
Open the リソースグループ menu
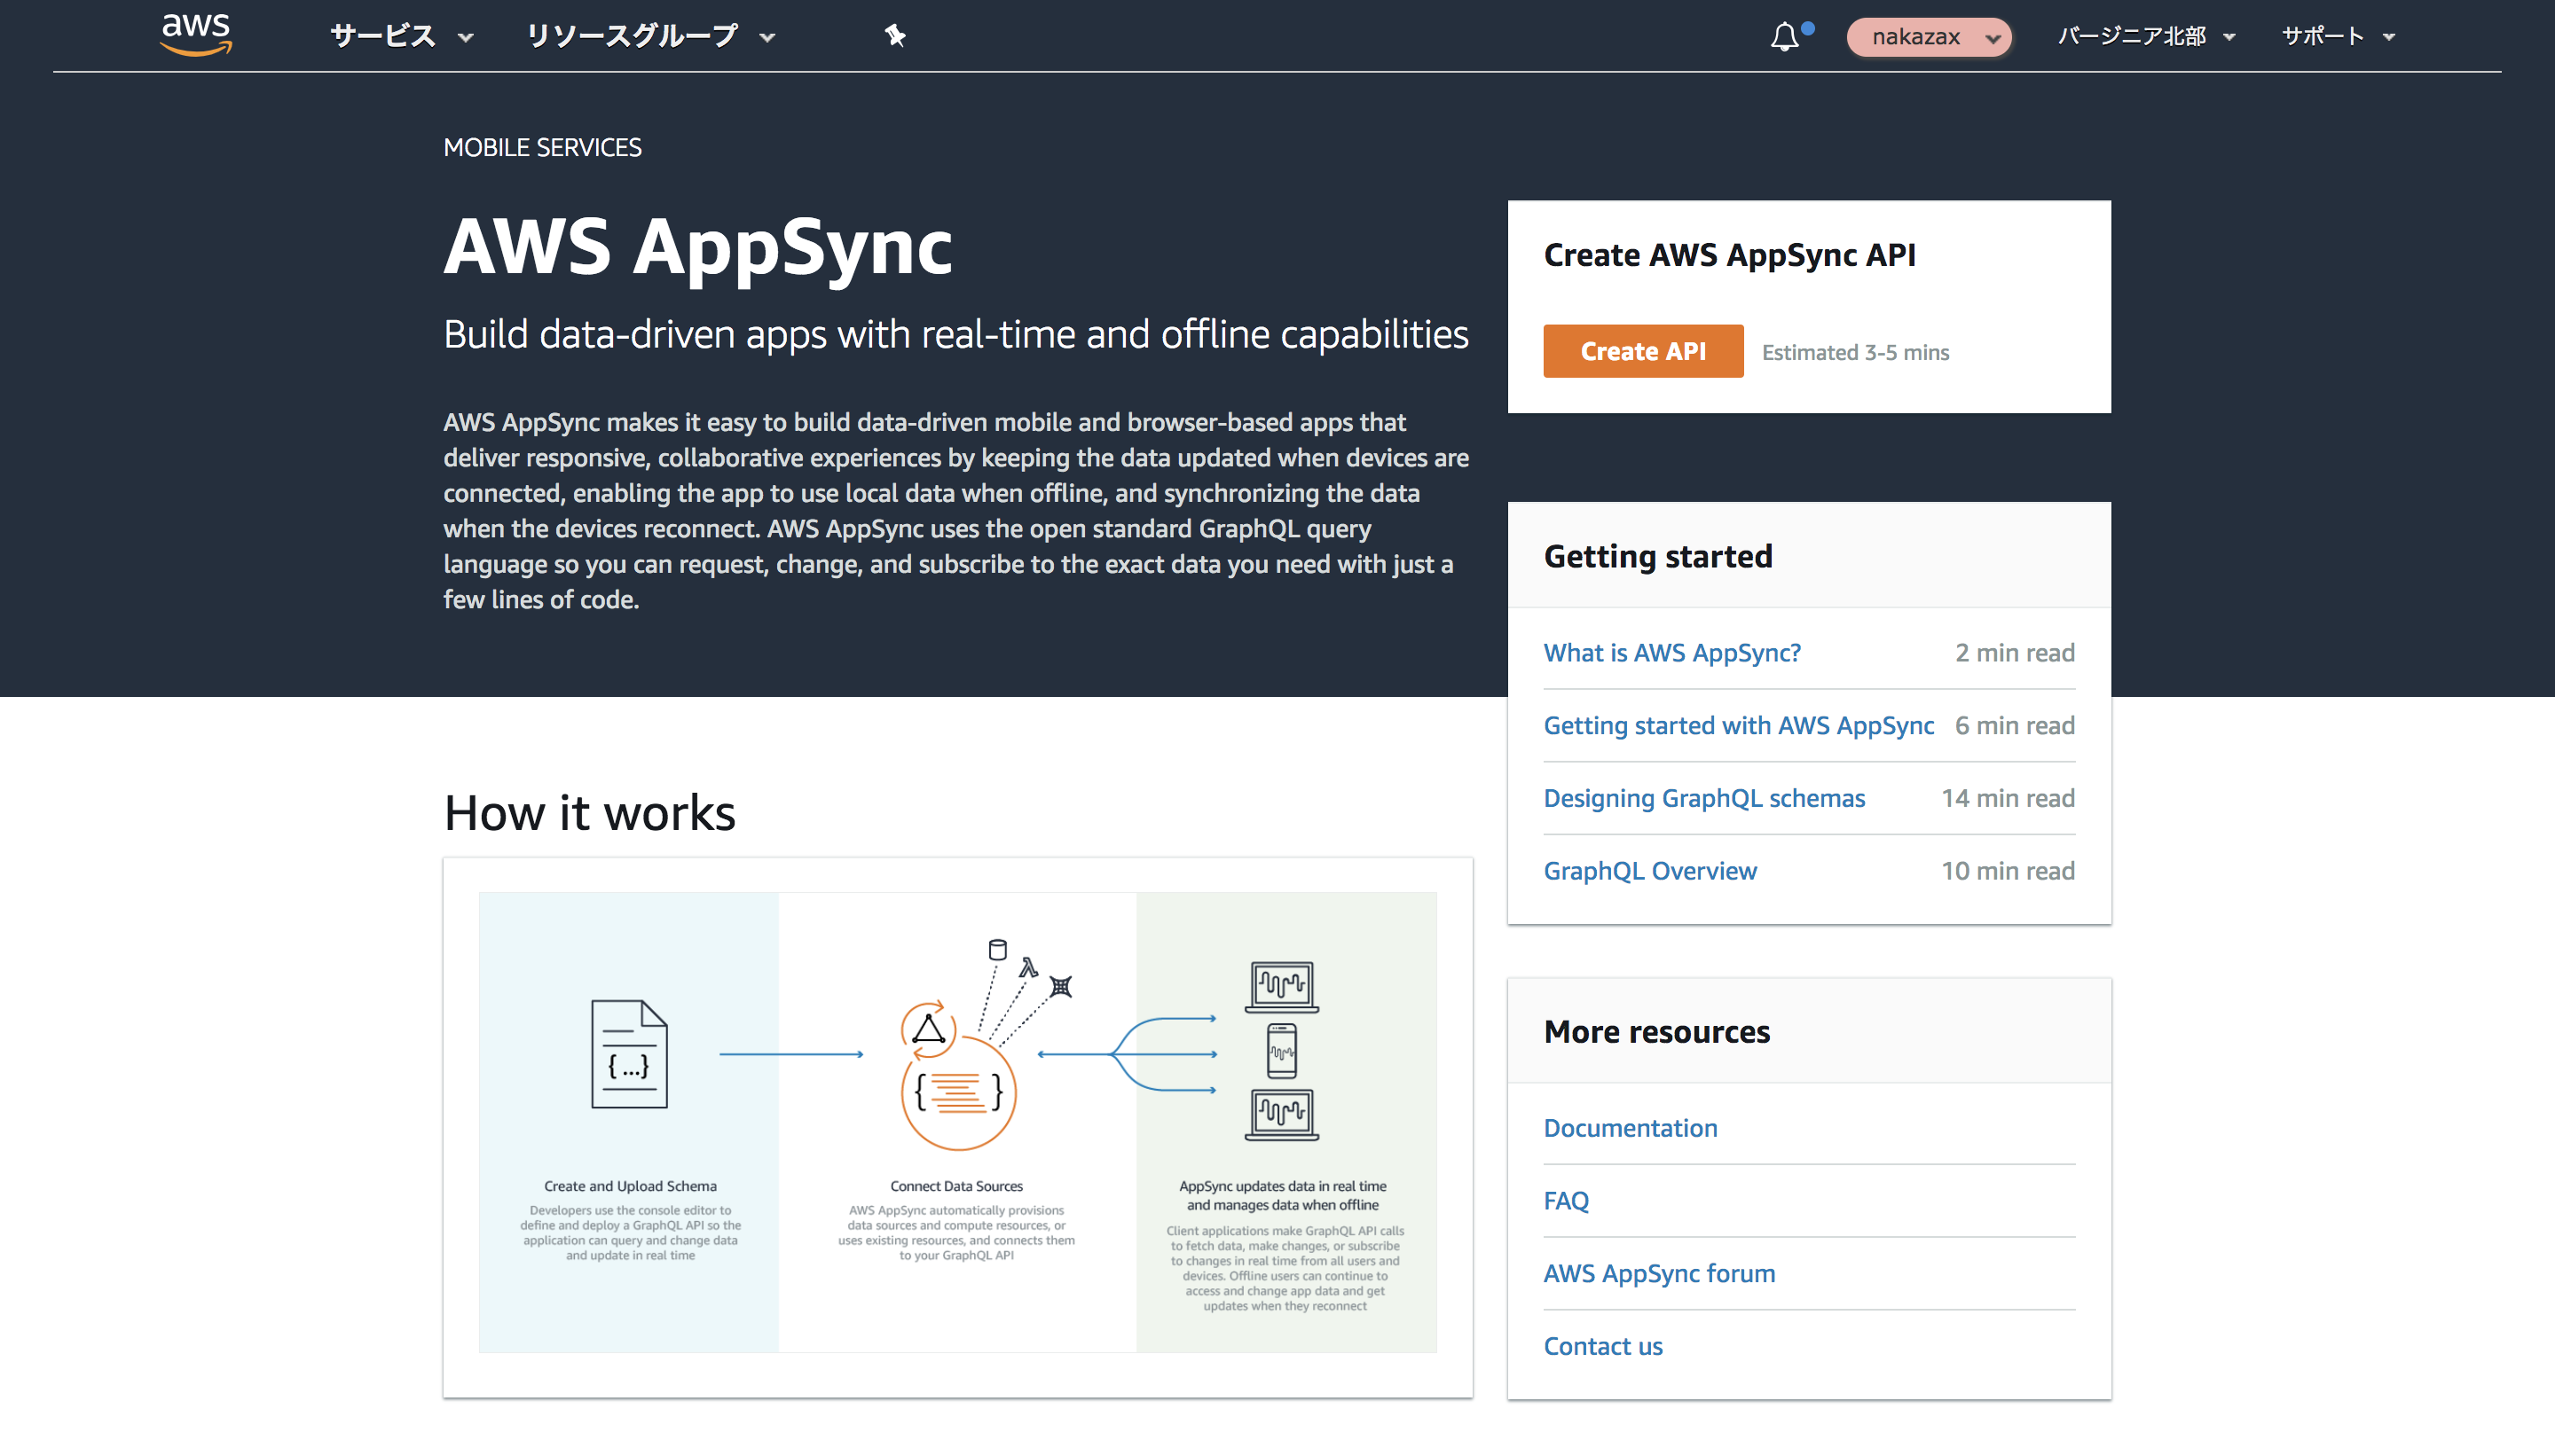633,36
